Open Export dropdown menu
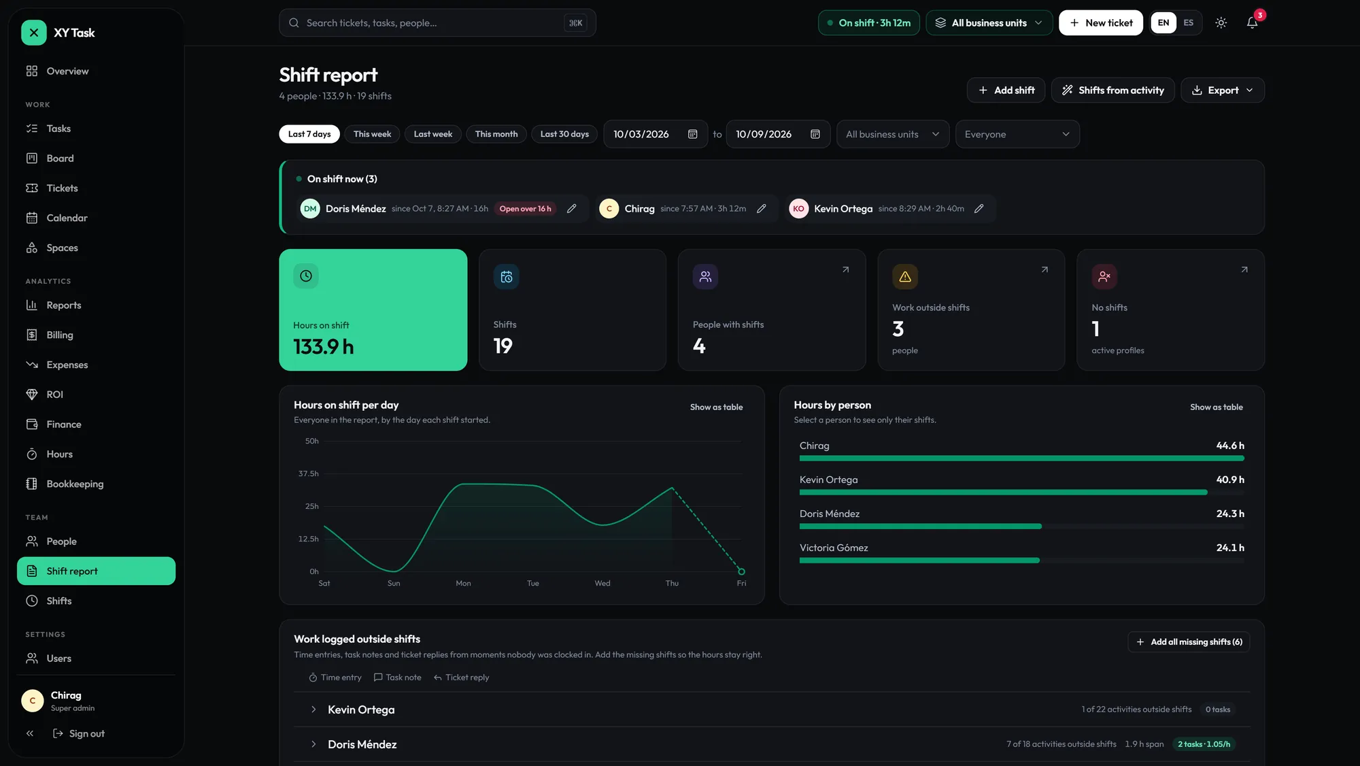Viewport: 1360px width, 766px height. [1222, 90]
